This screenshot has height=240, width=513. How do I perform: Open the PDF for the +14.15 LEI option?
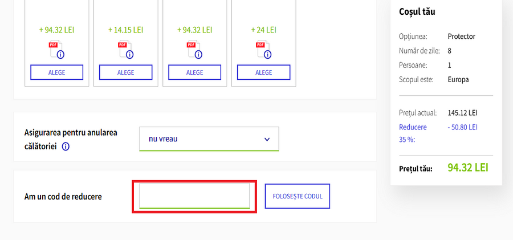[x=122, y=47]
